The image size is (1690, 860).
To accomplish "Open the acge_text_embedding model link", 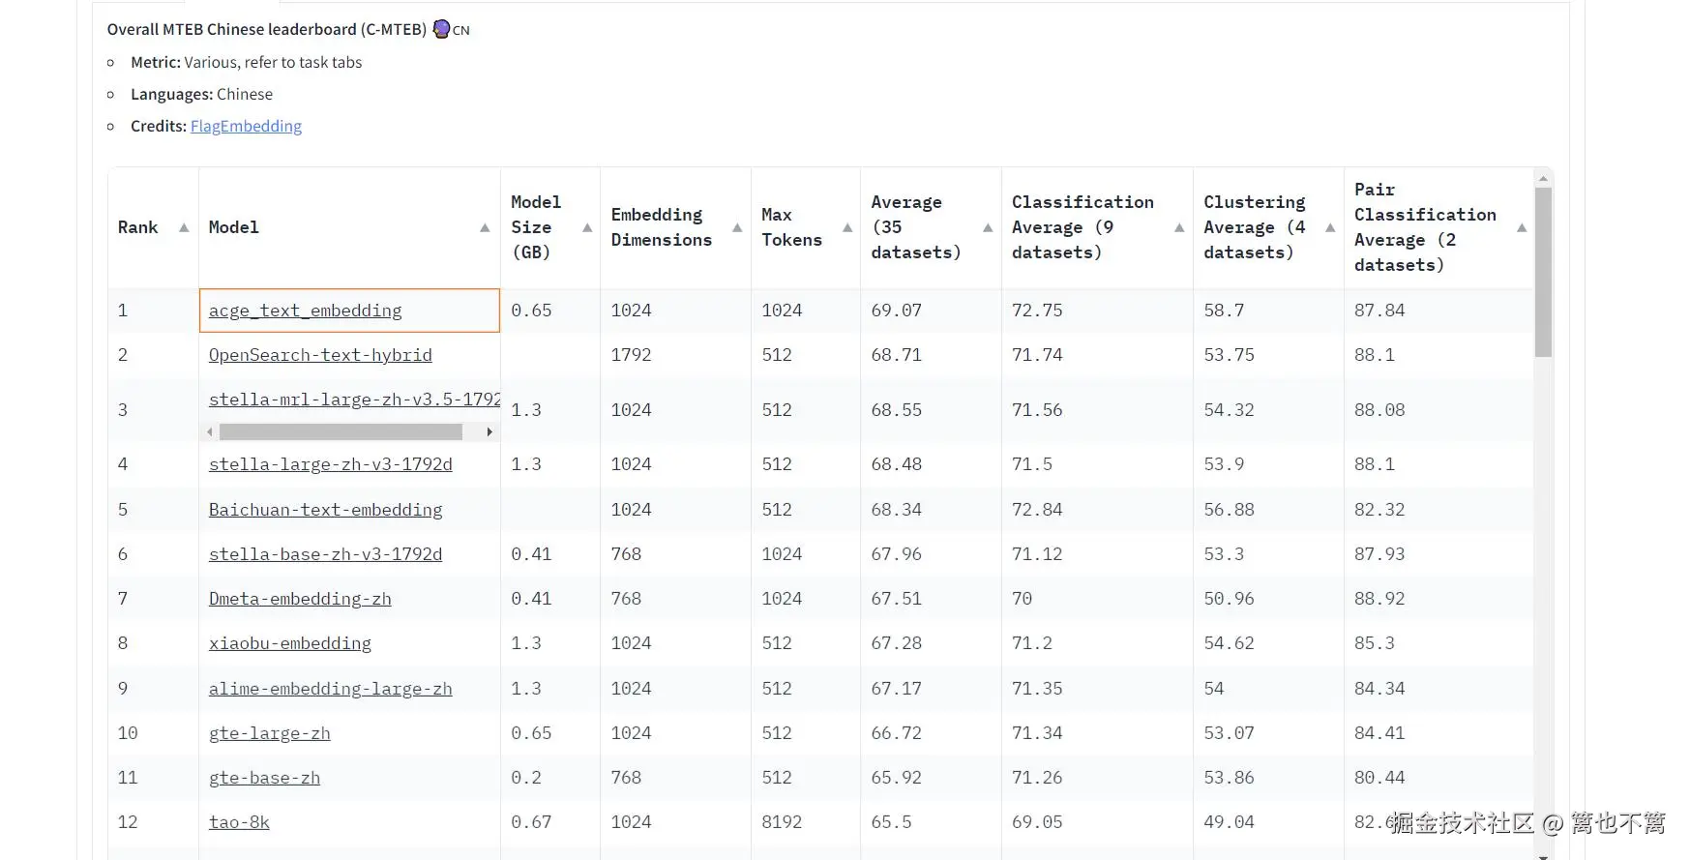I will pyautogui.click(x=305, y=311).
